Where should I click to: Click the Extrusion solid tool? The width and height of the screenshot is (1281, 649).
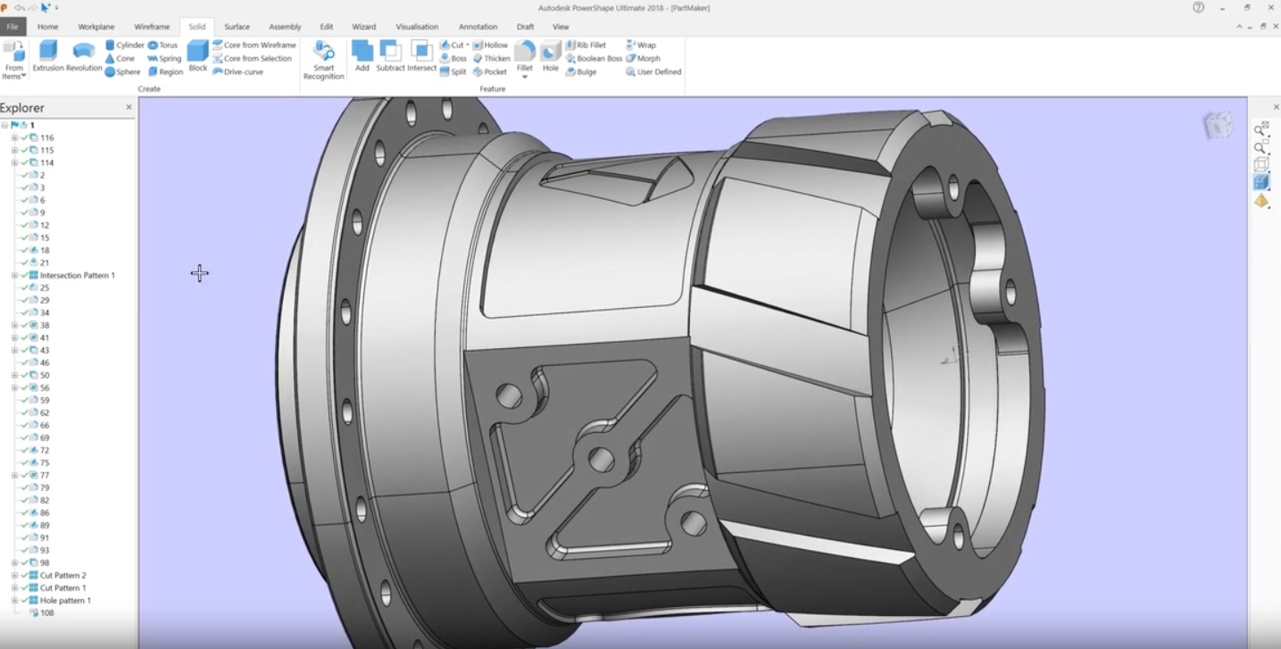(48, 55)
